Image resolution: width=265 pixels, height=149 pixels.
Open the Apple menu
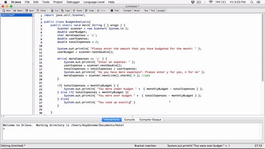(x=5, y=2)
